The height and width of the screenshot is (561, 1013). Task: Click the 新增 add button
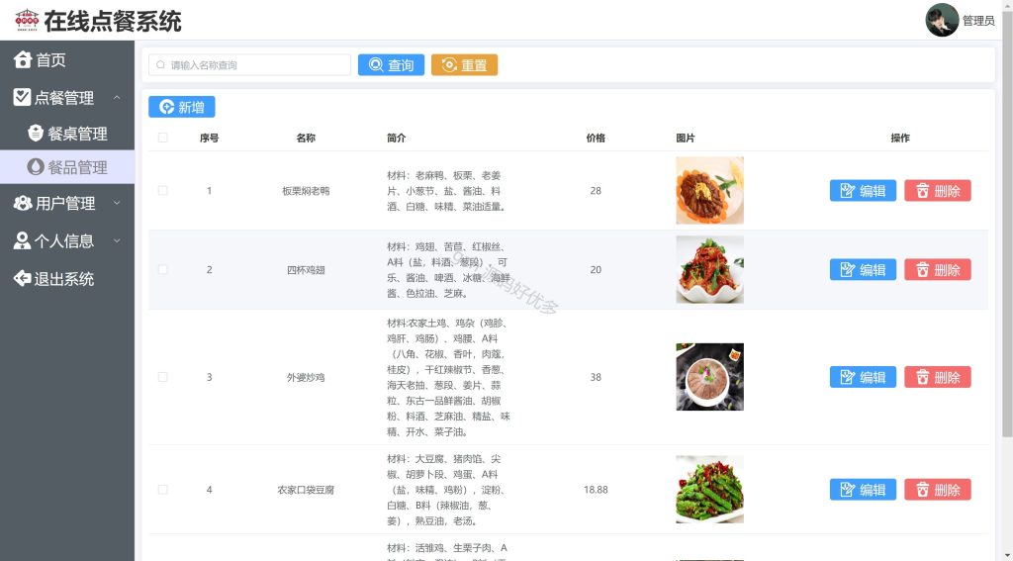182,107
